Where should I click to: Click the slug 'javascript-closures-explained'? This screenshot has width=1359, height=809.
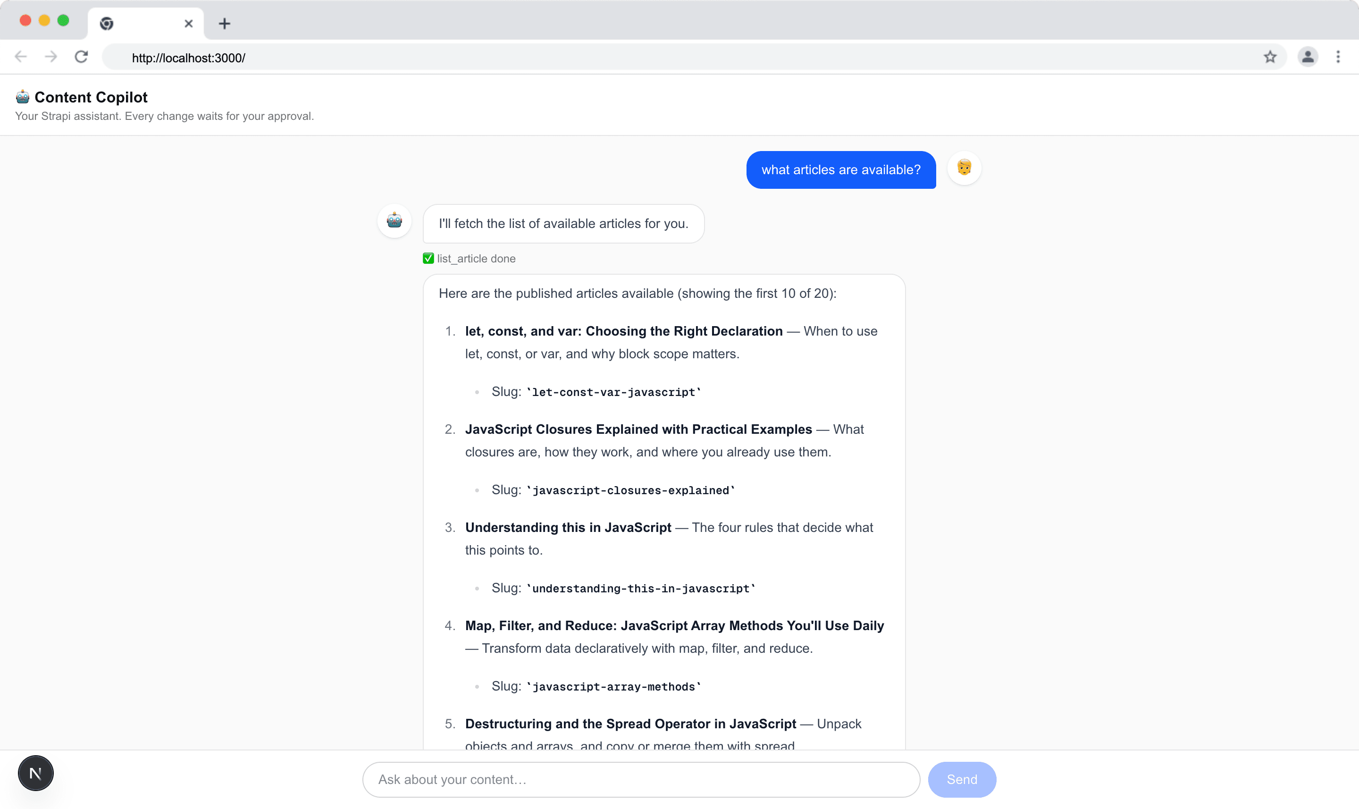[x=631, y=490]
